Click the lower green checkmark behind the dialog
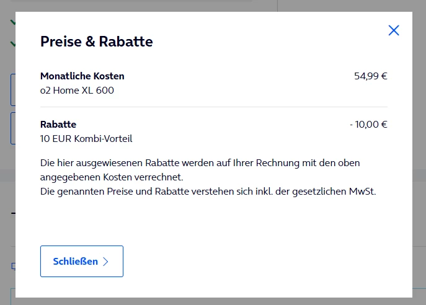 coord(12,44)
